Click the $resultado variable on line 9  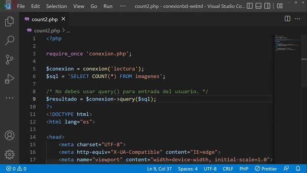pos(61,99)
